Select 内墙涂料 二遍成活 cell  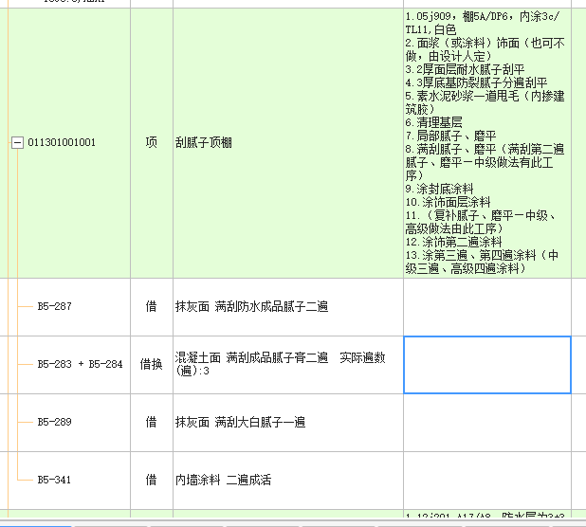(288, 481)
